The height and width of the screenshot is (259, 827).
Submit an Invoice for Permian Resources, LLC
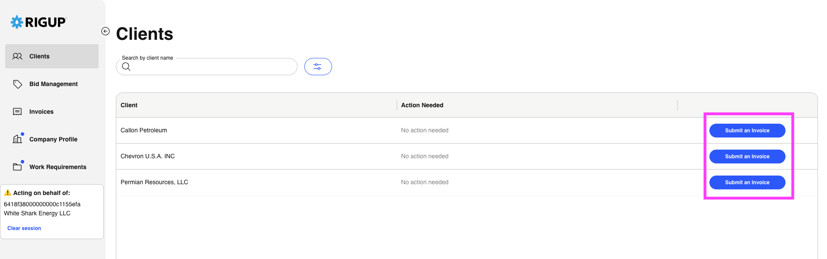pyautogui.click(x=747, y=182)
